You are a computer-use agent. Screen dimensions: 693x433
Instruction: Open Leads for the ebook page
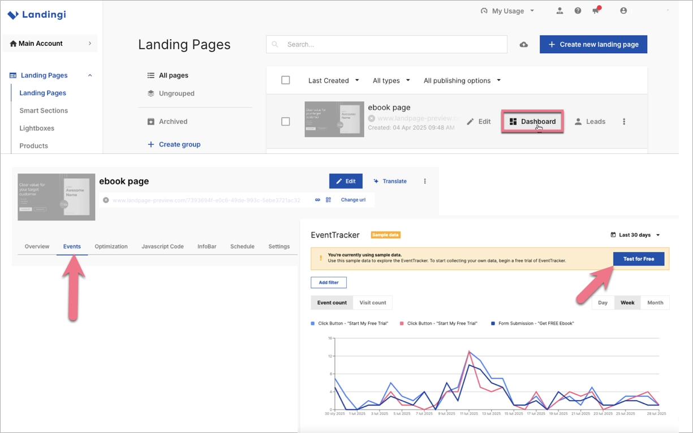[590, 121]
